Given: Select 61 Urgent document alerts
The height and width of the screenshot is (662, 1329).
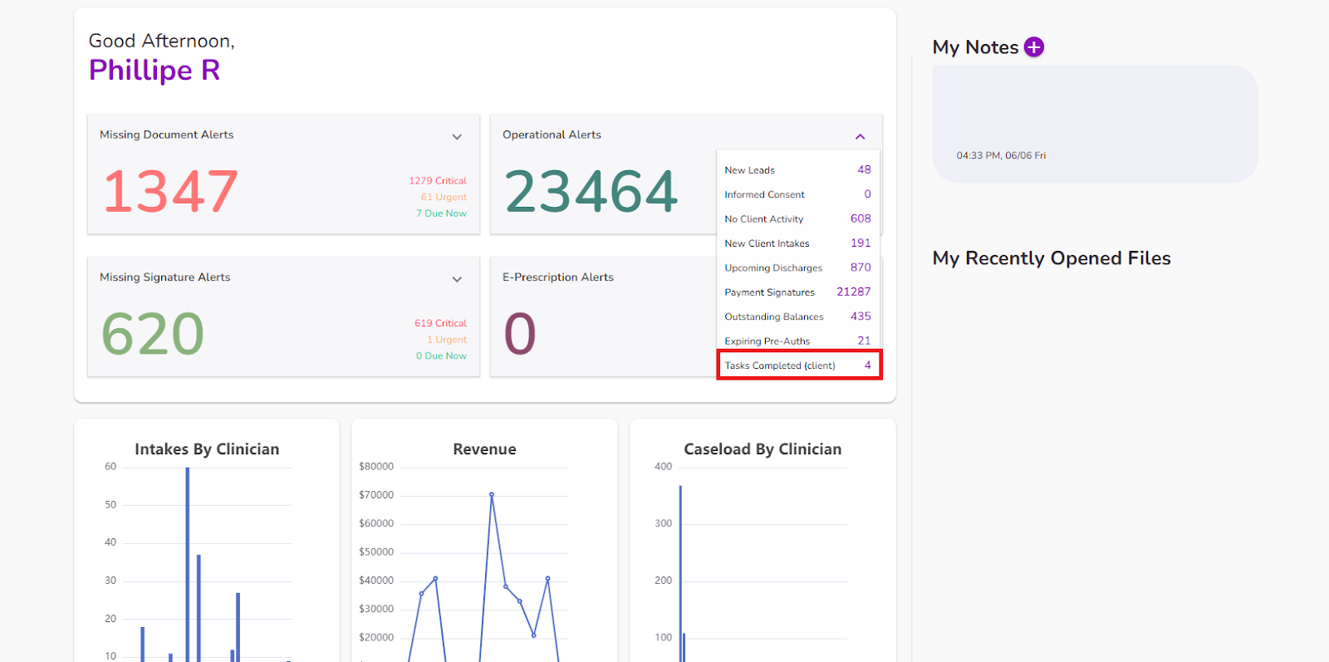Looking at the screenshot, I should point(444,198).
